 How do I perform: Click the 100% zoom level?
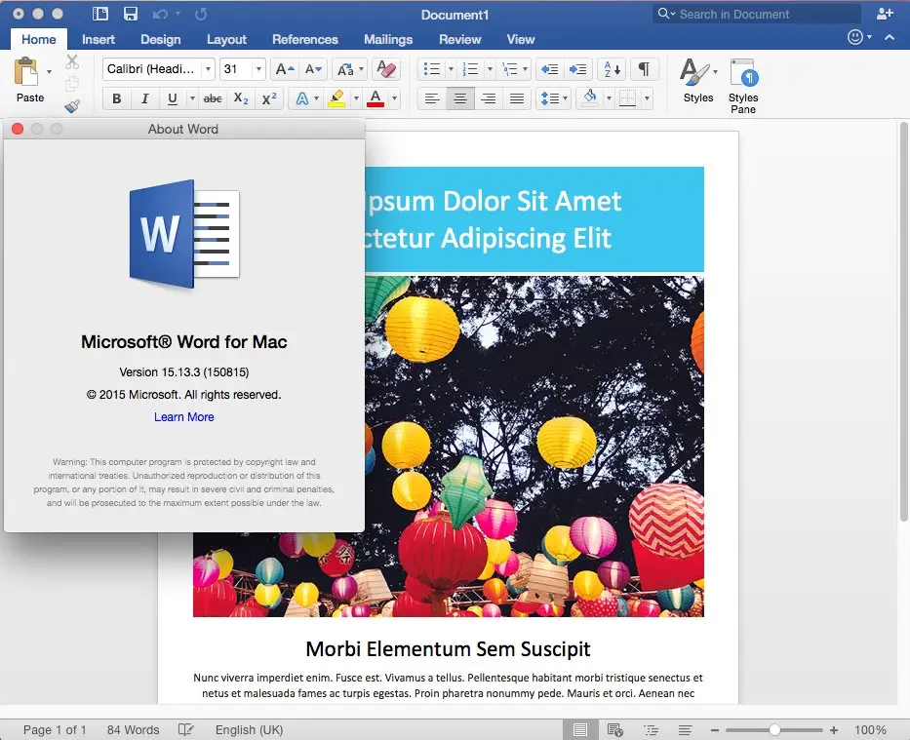(x=870, y=729)
